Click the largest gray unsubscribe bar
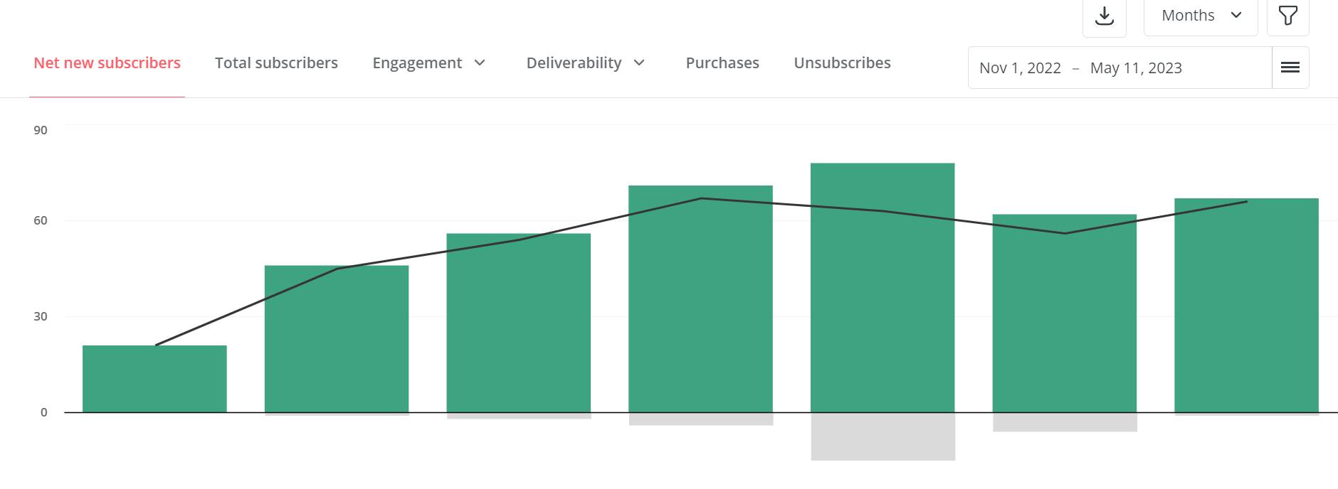Screen dimensions: 1338x489 point(883,436)
